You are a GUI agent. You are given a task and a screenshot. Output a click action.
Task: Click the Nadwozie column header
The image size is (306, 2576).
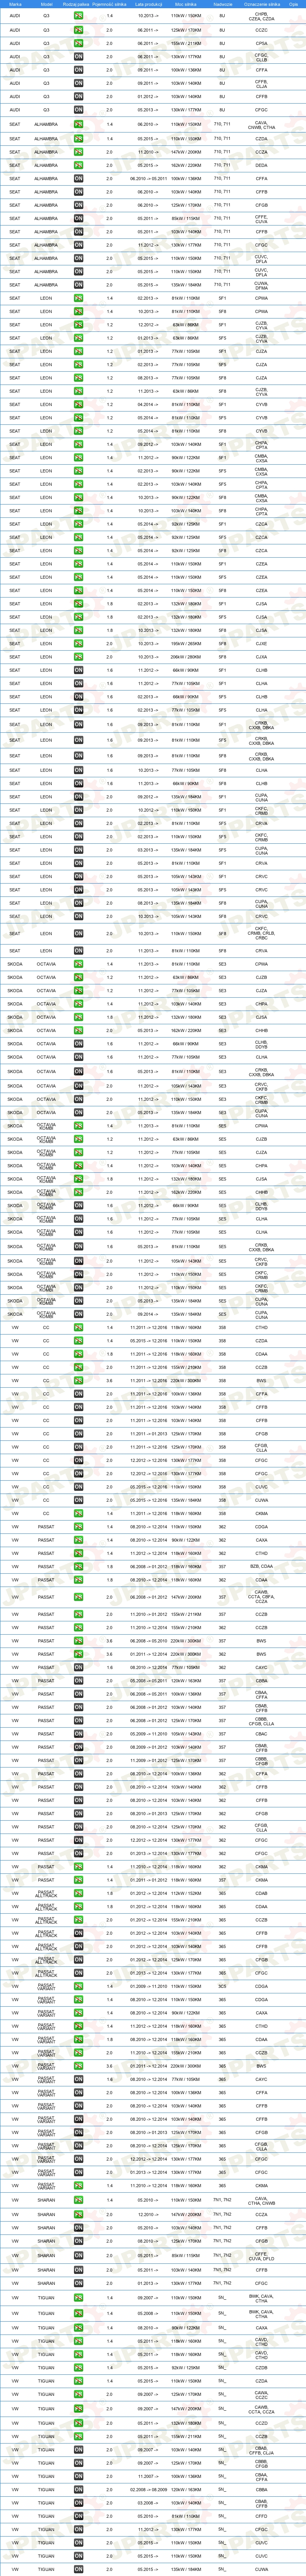223,5
